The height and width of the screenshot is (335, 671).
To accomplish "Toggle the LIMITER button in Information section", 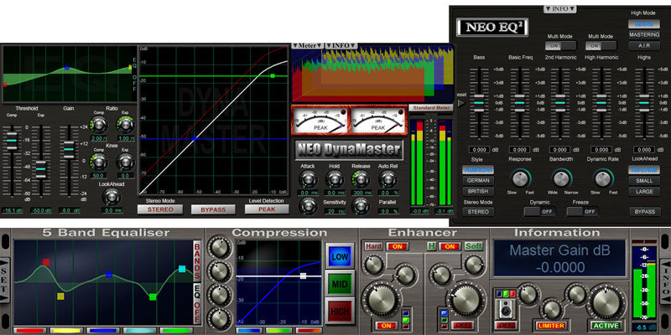I will click(x=552, y=326).
